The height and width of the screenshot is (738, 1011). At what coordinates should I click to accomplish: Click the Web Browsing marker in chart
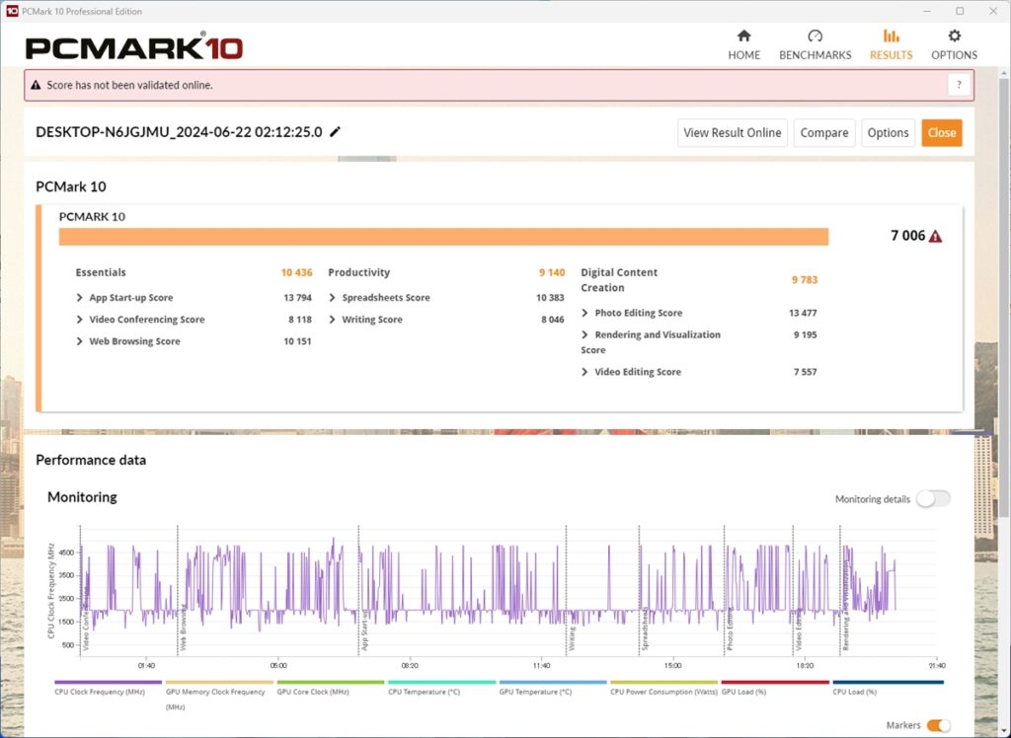(x=183, y=627)
